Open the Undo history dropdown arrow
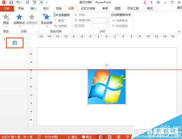Image resolution: width=182 pixels, height=139 pixels. pyautogui.click(x=22, y=2)
